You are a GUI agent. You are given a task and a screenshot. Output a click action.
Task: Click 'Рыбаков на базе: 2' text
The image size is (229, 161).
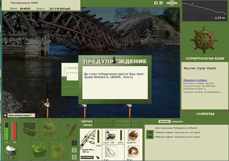[x=194, y=88]
